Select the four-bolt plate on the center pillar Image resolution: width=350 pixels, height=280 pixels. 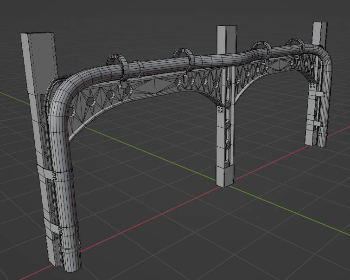221,111
